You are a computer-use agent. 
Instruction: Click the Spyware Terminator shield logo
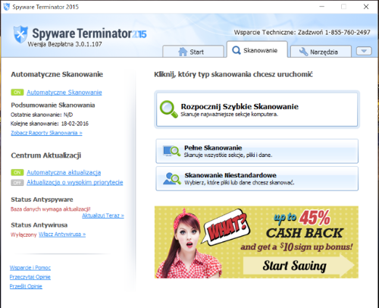point(20,34)
